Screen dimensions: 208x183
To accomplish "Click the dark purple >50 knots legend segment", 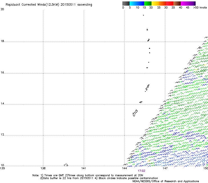I will coord(195,3).
